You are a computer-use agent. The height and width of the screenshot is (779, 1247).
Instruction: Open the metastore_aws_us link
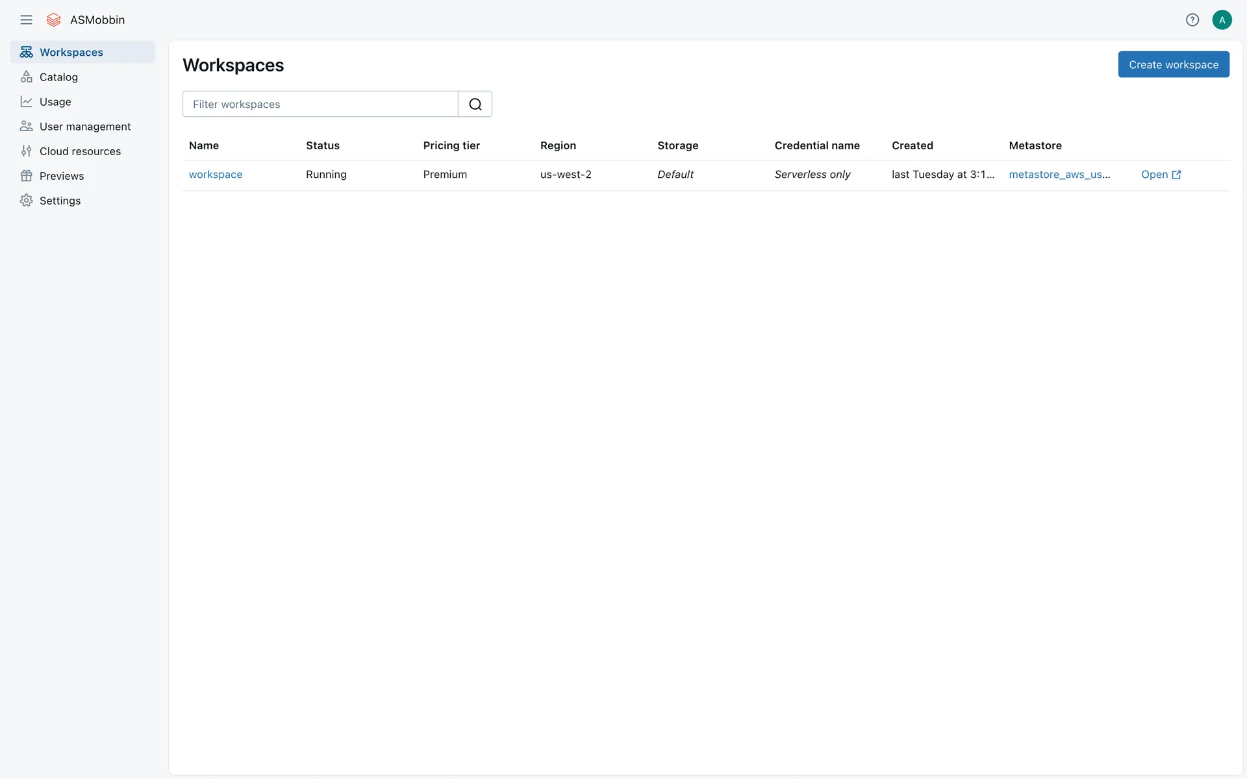[1059, 175]
